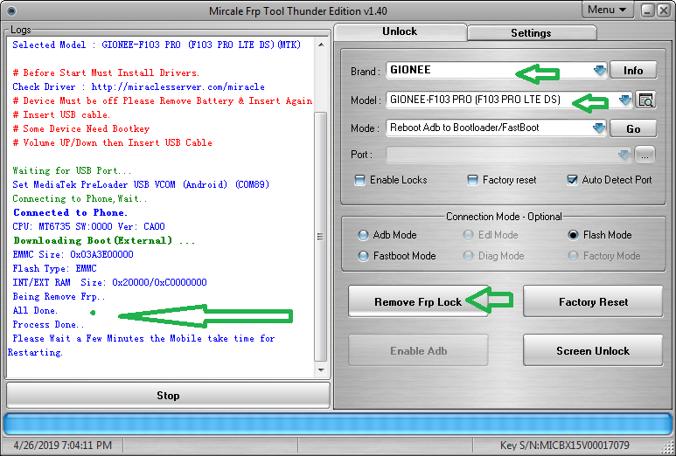Click the log scrollbar down arrow

(x=321, y=370)
